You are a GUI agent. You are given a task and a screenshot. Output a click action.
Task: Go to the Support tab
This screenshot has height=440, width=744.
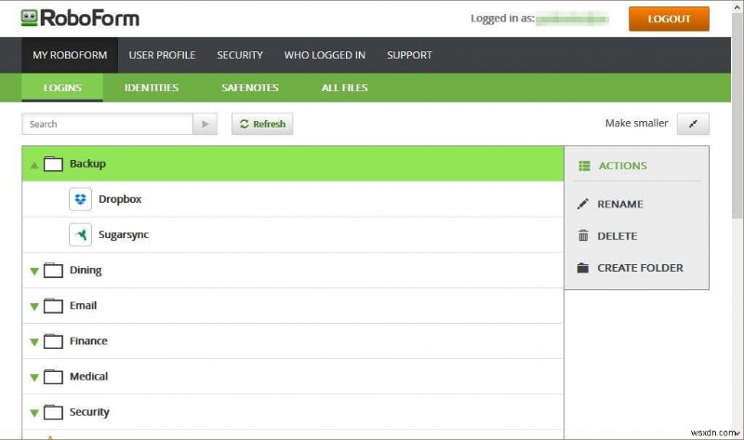409,55
